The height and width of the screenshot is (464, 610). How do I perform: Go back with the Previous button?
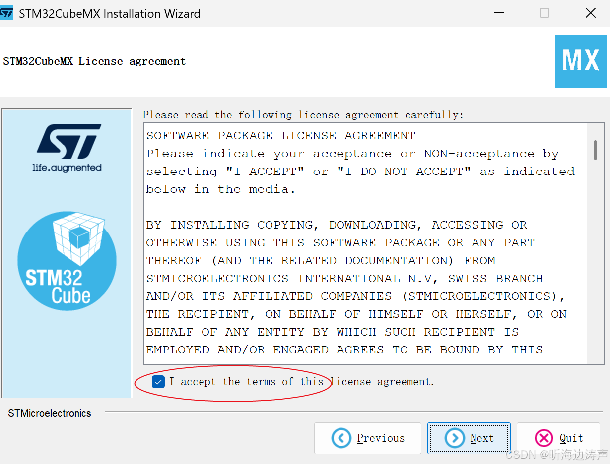point(368,438)
